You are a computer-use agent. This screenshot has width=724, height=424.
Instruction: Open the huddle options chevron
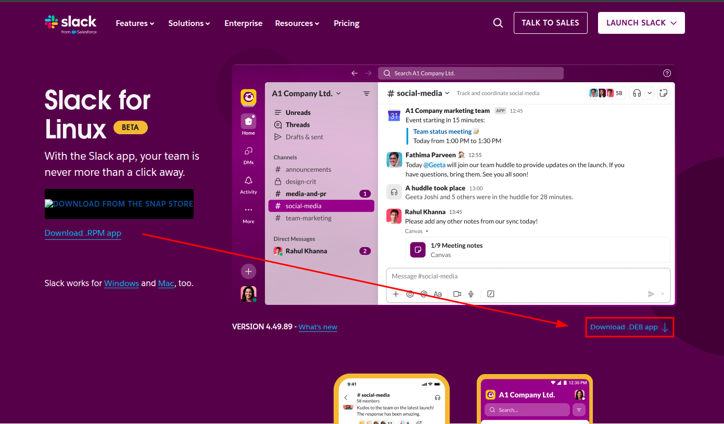[650, 93]
